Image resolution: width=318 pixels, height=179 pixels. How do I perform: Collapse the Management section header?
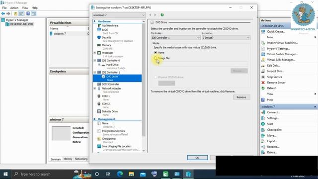click(94, 119)
